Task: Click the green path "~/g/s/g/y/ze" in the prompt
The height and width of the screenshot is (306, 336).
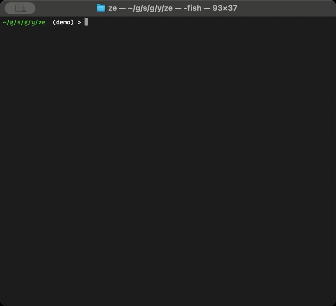Action: [24, 22]
